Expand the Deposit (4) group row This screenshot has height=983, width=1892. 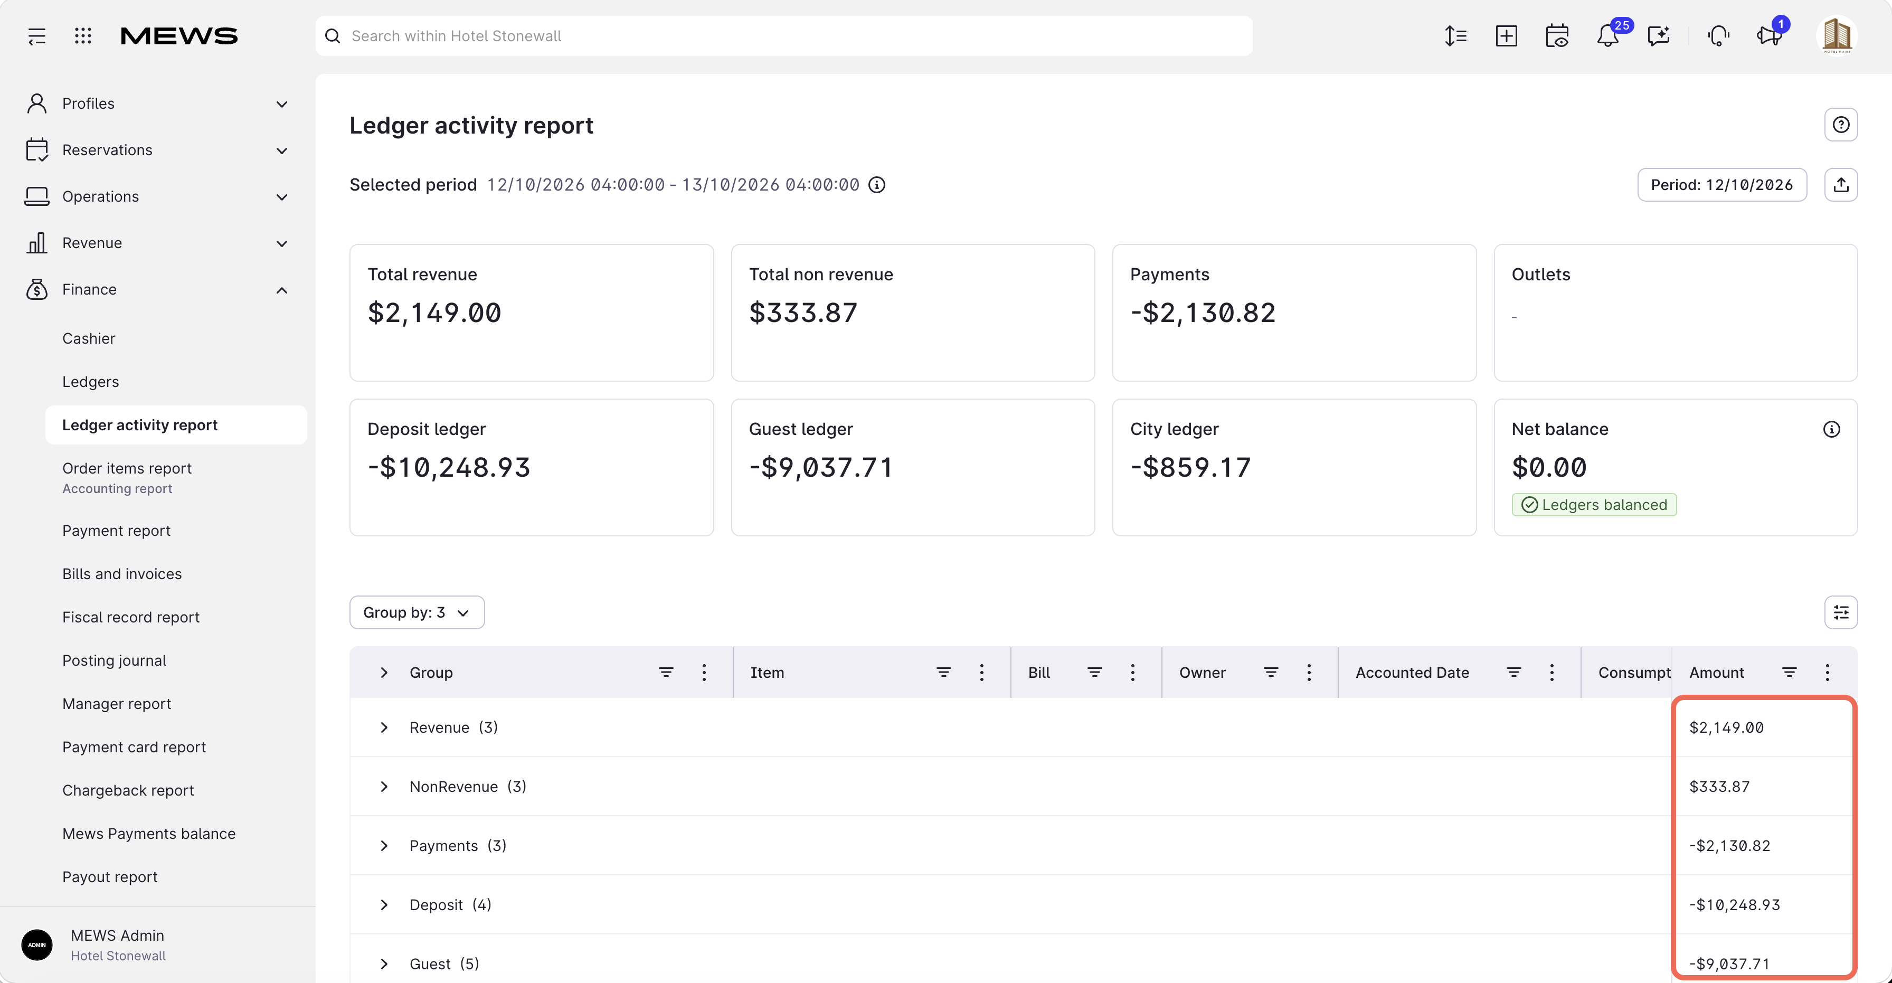(383, 905)
